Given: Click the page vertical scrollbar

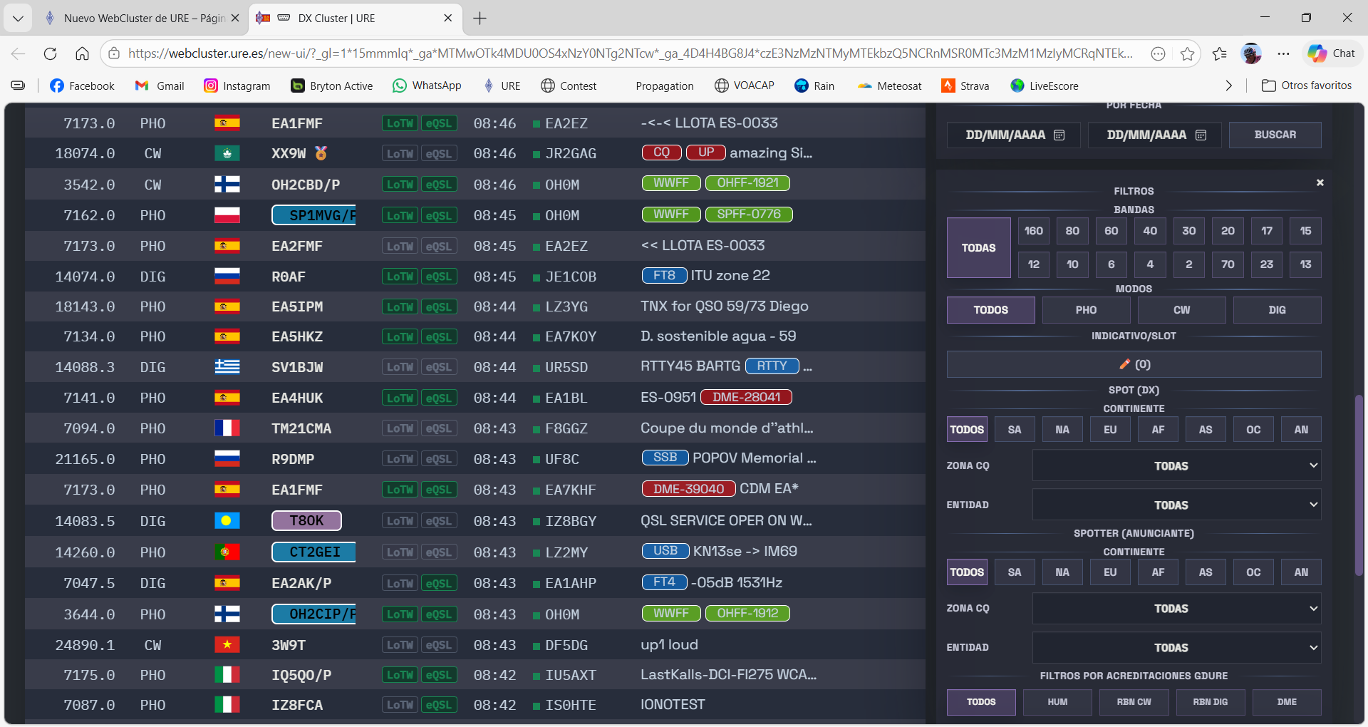Looking at the screenshot, I should pos(1359,485).
